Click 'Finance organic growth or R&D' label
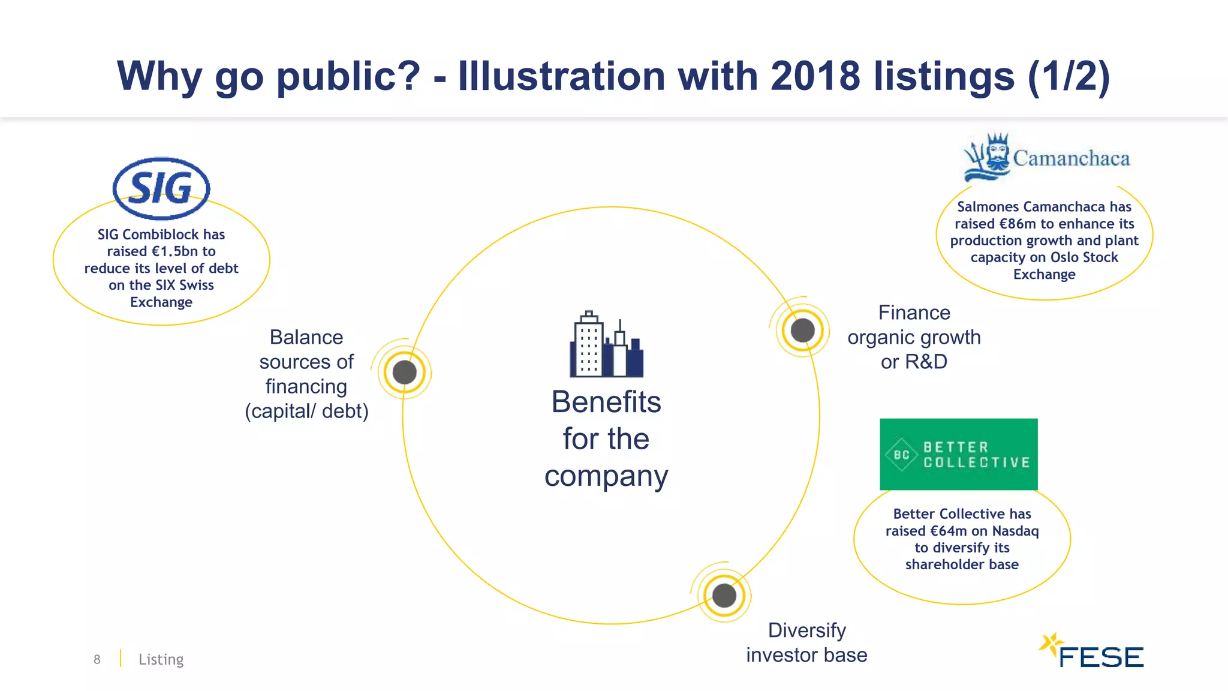The height and width of the screenshot is (691, 1228). point(914,337)
